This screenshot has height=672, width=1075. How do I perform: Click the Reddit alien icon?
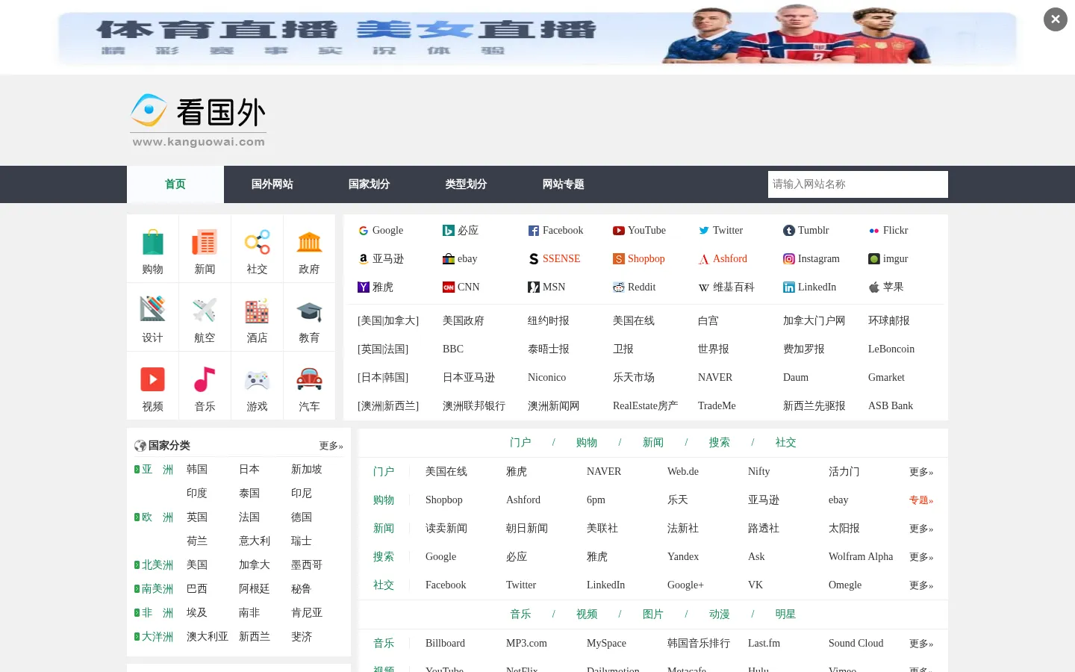coord(619,287)
